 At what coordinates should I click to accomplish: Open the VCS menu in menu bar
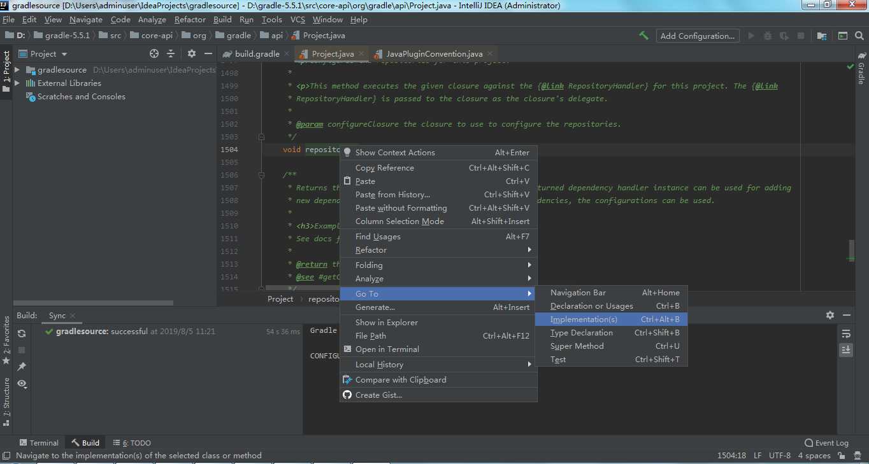click(298, 19)
